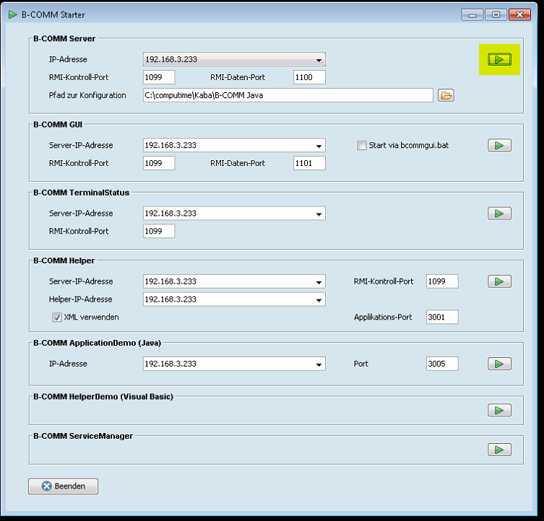Viewport: 544px width, 521px height.
Task: Edit B-COMM GUI RMI-Kontroll-Port field
Action: pos(159,163)
